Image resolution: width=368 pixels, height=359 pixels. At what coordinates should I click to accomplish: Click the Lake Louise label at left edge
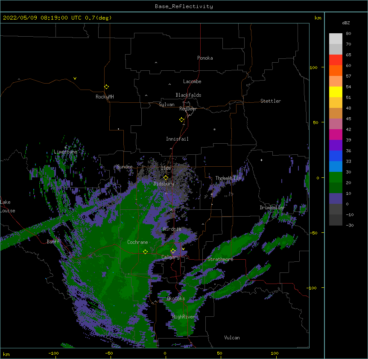pos(8,206)
